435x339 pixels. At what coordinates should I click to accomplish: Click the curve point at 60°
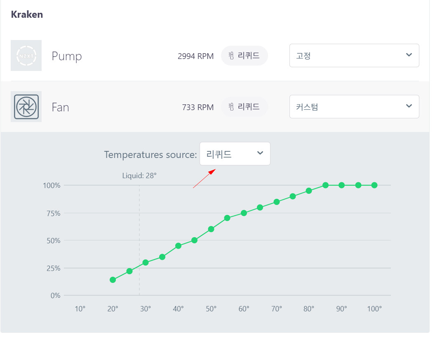click(244, 213)
